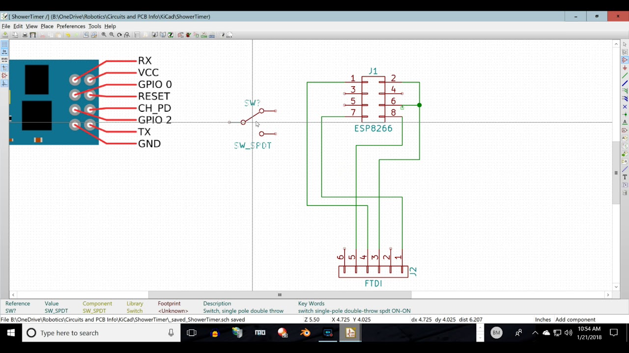Click the FTDI connector label
629x353 pixels.
tap(373, 283)
